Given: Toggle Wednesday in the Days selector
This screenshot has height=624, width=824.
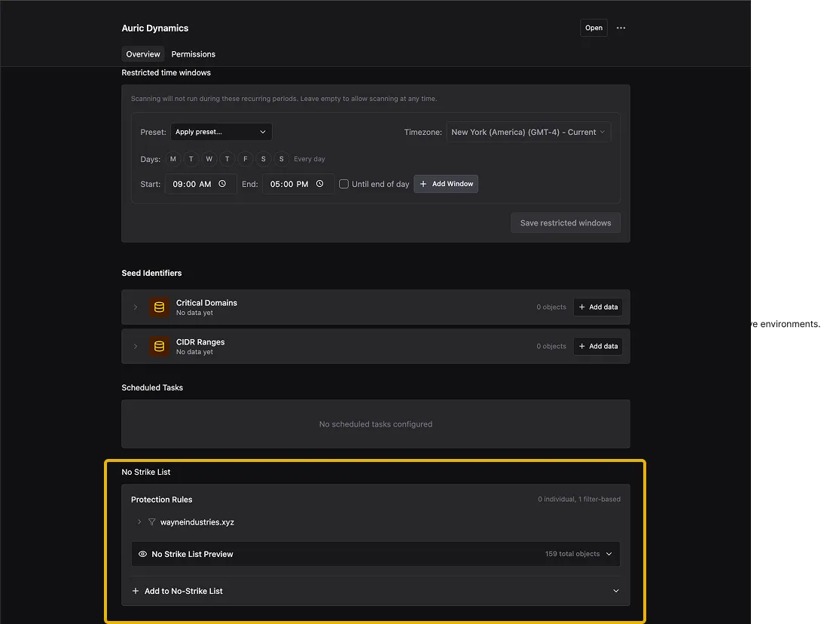Looking at the screenshot, I should [209, 159].
